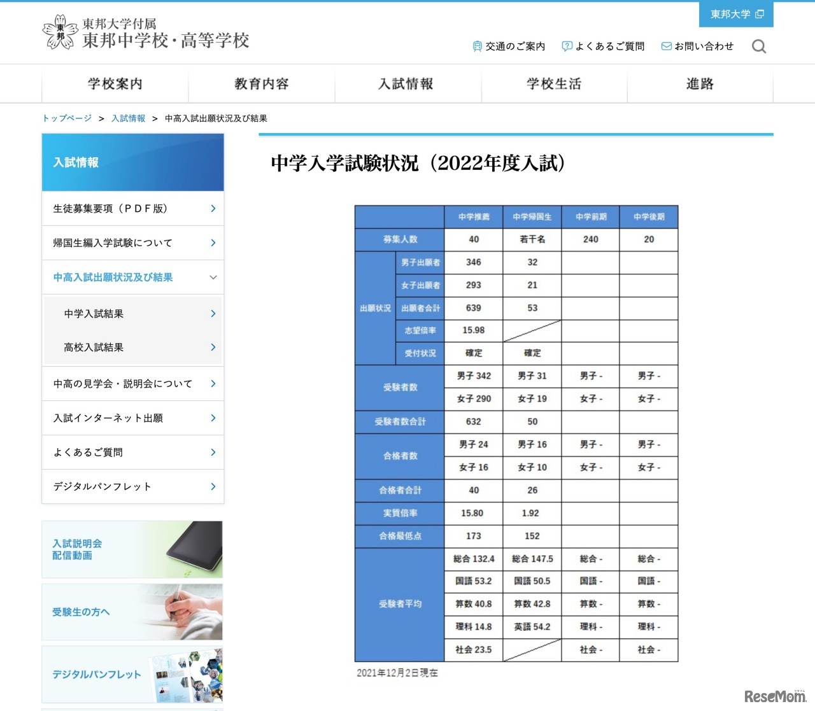
Task: Open the よくあるご質問 header link
Action: click(610, 46)
